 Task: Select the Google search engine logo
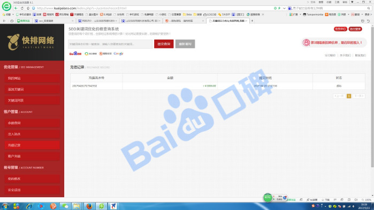tap(119, 53)
